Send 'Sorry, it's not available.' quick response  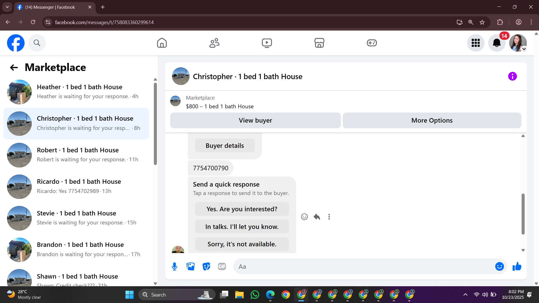click(x=242, y=244)
